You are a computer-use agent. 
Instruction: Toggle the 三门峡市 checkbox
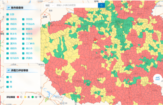(x=23, y=43)
